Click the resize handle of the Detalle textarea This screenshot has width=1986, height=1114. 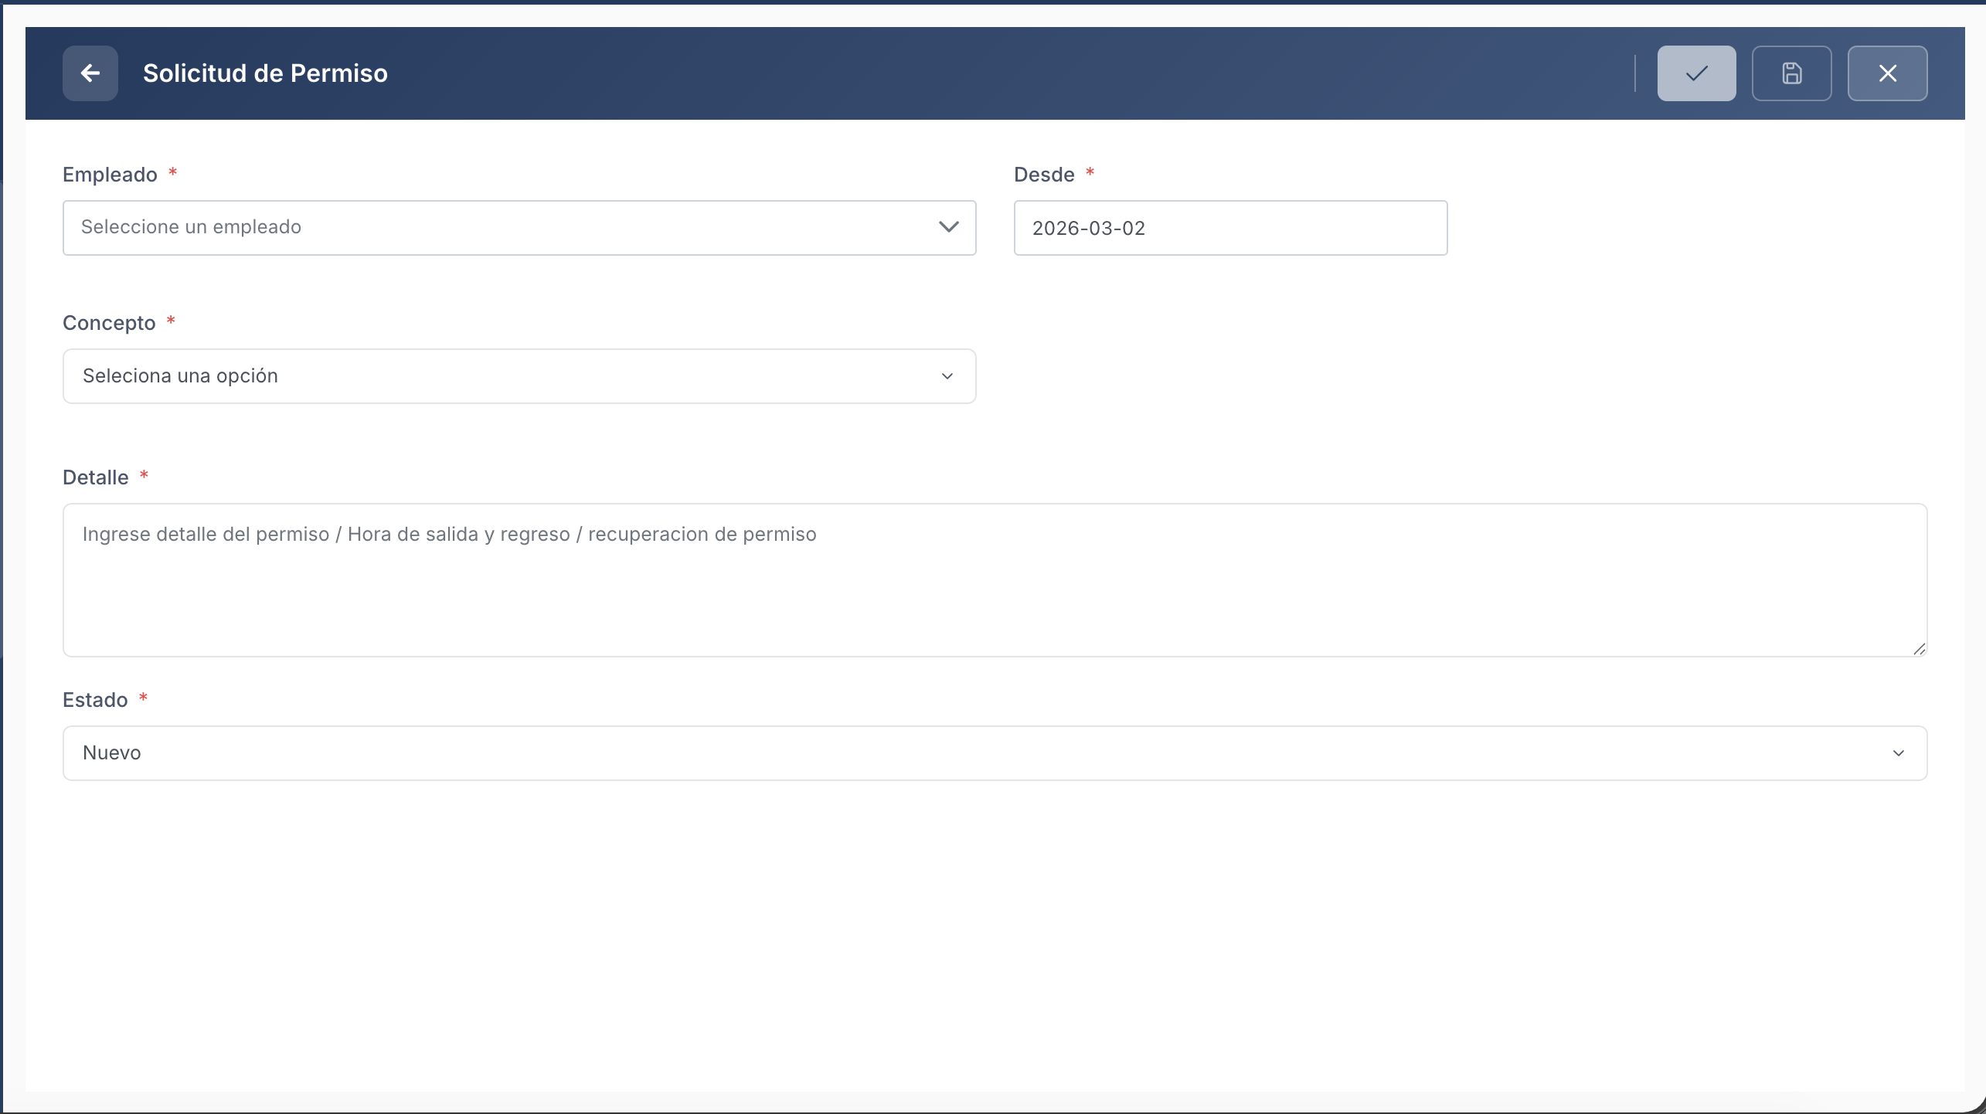tap(1919, 650)
